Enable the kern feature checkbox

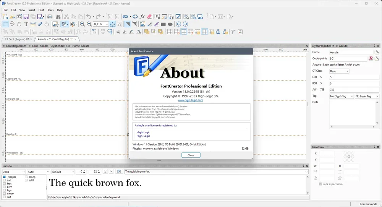(4, 187)
